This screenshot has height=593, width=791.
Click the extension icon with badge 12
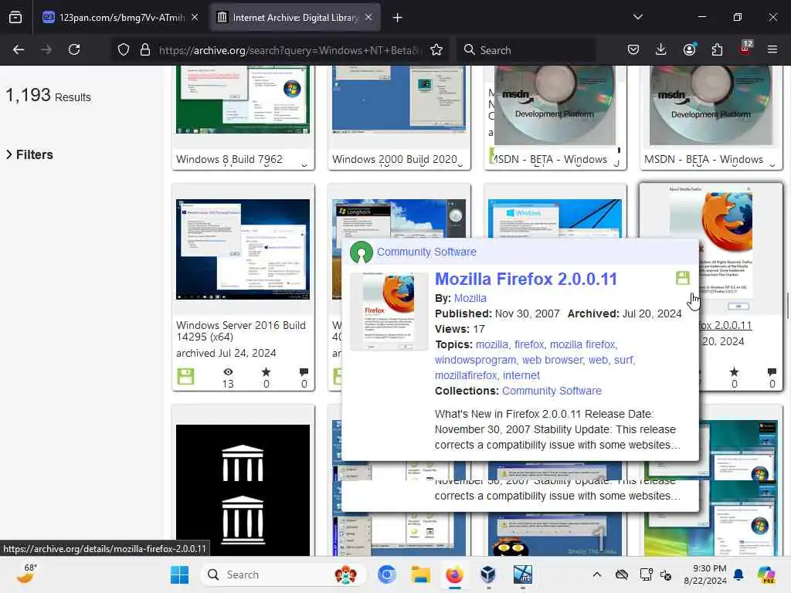[x=746, y=49]
